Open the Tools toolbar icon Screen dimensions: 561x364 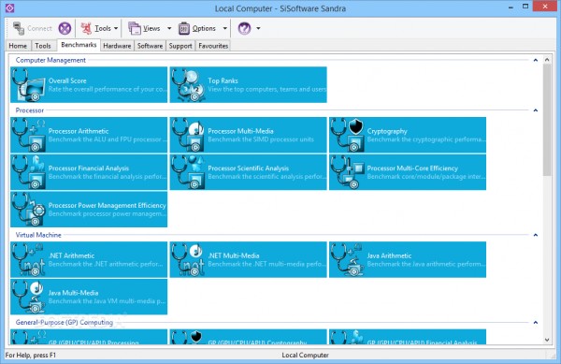(86, 28)
